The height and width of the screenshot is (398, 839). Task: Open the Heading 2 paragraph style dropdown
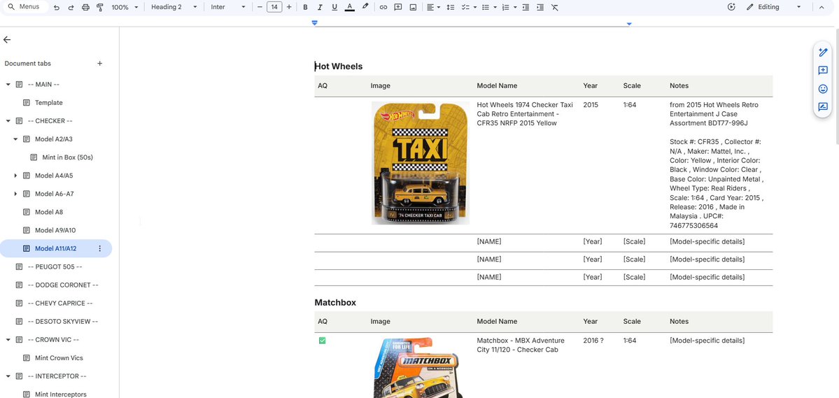point(174,8)
